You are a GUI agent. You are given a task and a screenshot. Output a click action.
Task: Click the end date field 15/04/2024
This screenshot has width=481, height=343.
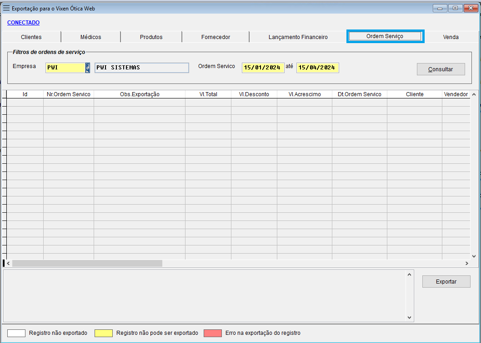coord(317,68)
